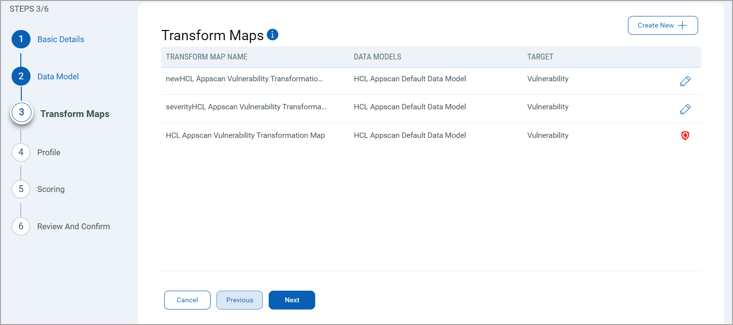Click the info icon beside Transform Maps
This screenshot has height=325, width=733.
click(273, 34)
